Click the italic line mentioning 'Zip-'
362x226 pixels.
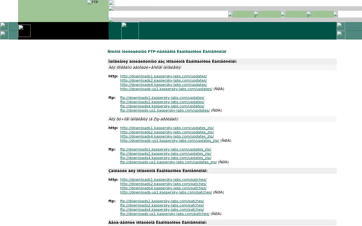pos(143,119)
